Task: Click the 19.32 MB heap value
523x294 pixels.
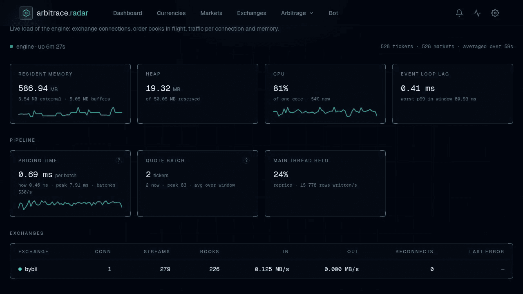Action: coord(163,88)
